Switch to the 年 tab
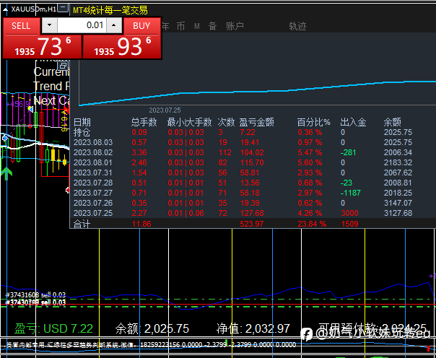Viewport: 436px width, 358px height. tap(165, 27)
